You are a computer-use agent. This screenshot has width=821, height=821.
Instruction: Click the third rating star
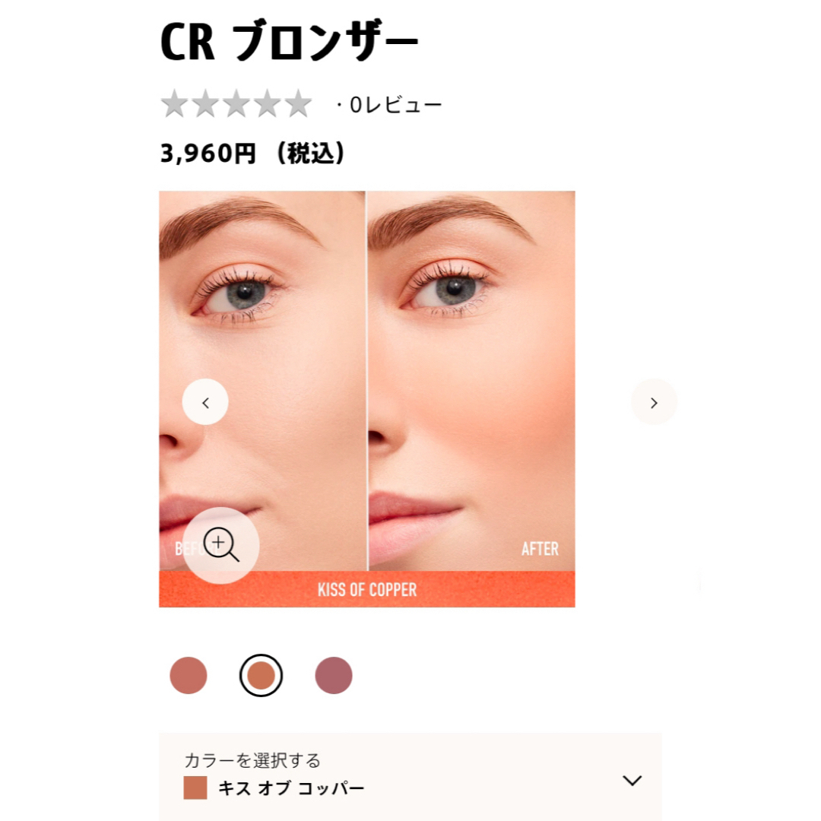[236, 103]
